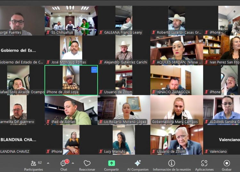Click muted mic icon of Roberto Lucero
Image resolution: width=240 pixels, height=172 pixels.
(154, 32)
